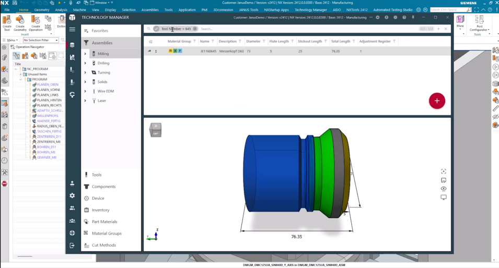499x268 pixels.
Task: Open the filter for Total Length column
Action: [354, 41]
